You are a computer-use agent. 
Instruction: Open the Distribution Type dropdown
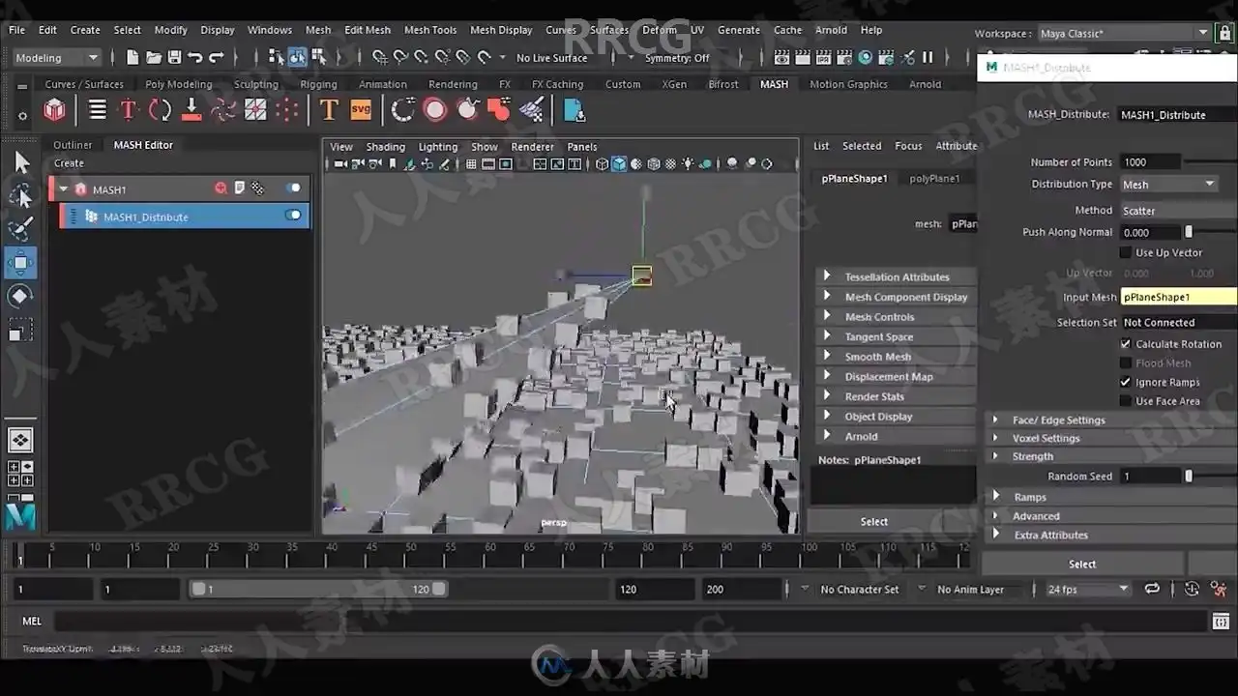tap(1169, 185)
